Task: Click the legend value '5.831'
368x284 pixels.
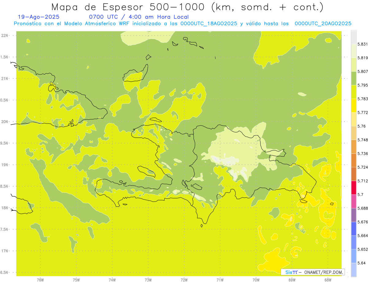Action: [363, 44]
